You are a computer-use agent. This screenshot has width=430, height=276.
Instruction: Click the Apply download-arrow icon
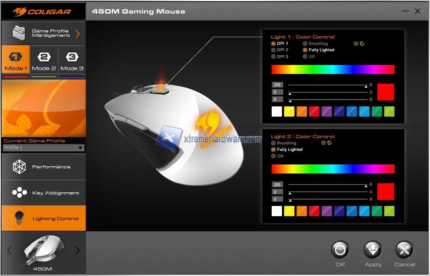(373, 250)
